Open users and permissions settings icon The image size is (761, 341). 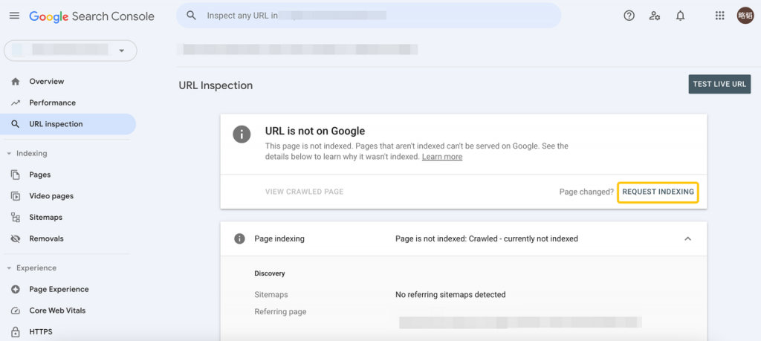(654, 16)
